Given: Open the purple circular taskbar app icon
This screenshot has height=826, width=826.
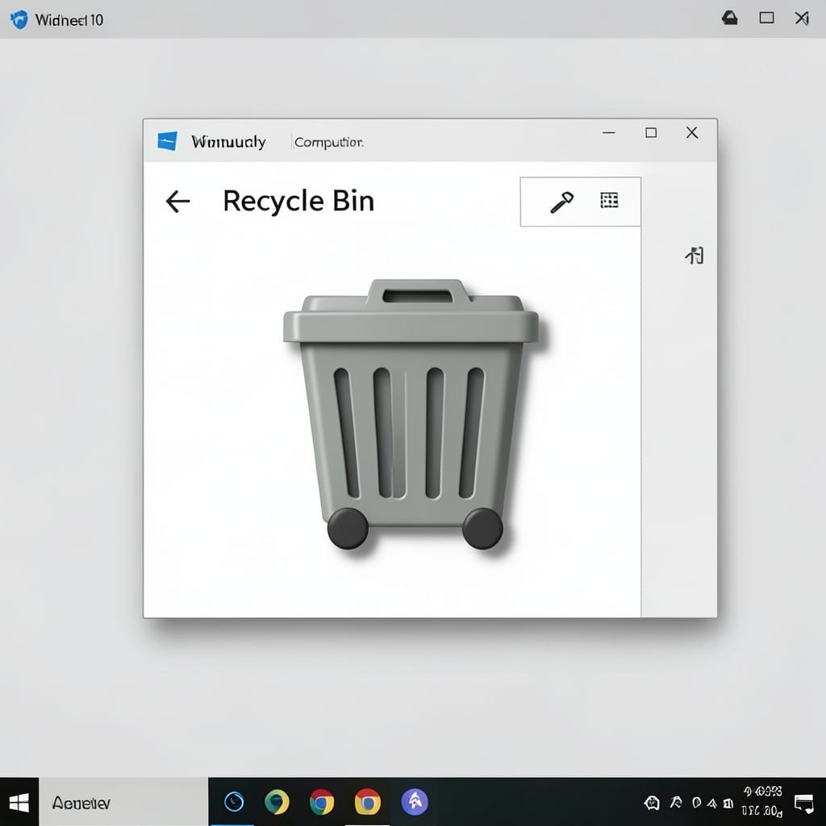Looking at the screenshot, I should [x=415, y=803].
